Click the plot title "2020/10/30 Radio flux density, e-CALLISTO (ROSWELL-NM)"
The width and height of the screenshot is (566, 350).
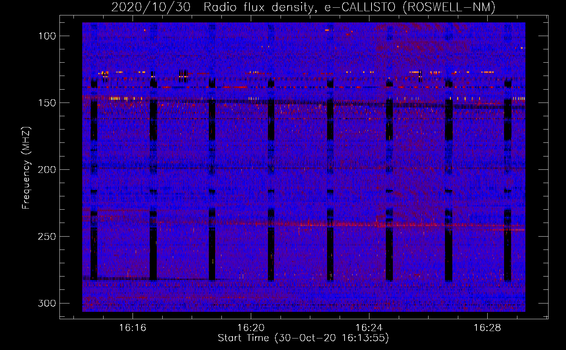tap(303, 7)
